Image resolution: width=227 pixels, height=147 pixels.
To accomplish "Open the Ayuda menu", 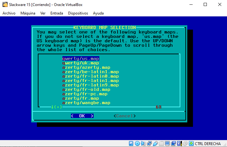I will click(98, 13).
